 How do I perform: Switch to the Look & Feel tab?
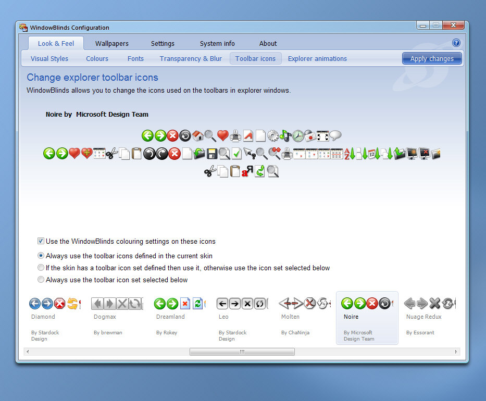point(56,43)
